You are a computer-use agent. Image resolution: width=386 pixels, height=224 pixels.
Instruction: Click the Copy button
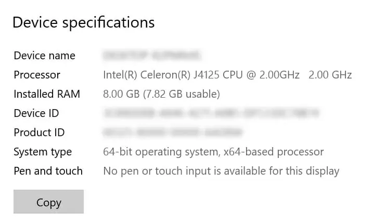(48, 202)
